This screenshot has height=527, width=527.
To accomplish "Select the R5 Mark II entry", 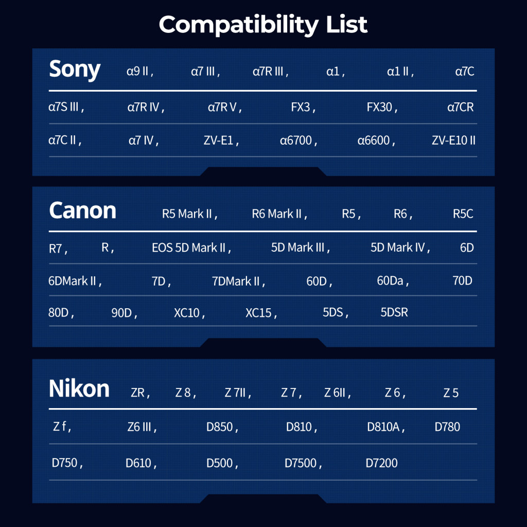I will pyautogui.click(x=187, y=214).
